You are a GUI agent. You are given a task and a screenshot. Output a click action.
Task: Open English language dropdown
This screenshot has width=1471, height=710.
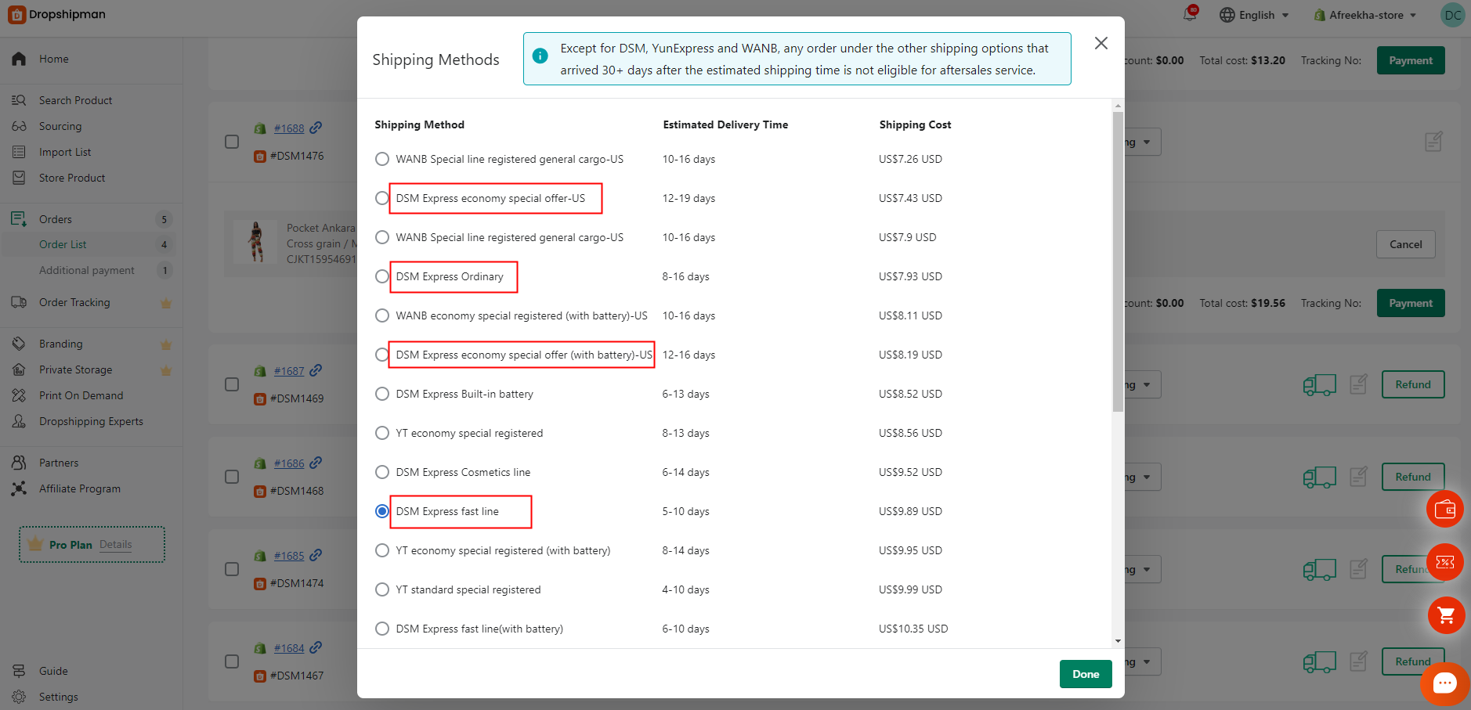coord(1254,15)
